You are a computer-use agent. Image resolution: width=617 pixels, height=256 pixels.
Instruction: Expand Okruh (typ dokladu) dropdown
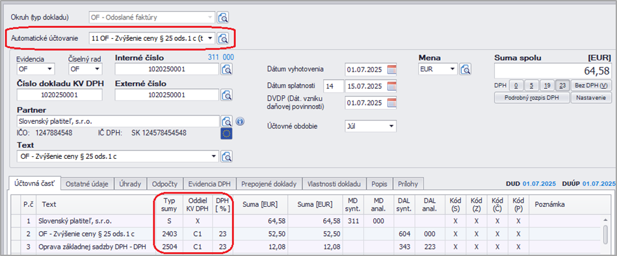pos(211,17)
